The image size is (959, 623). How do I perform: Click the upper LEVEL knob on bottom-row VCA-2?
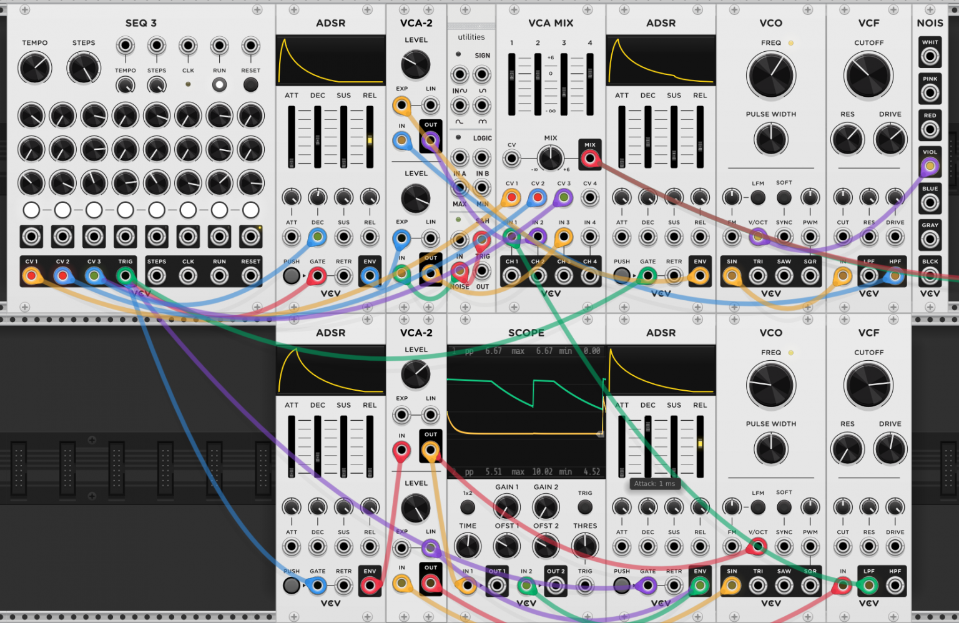click(x=416, y=374)
